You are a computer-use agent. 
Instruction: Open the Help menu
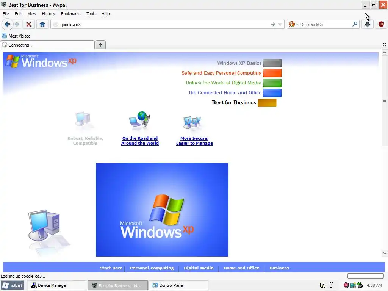click(x=105, y=14)
